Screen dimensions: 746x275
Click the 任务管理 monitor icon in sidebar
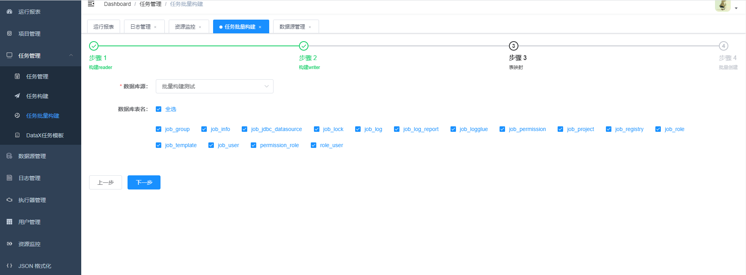click(9, 55)
